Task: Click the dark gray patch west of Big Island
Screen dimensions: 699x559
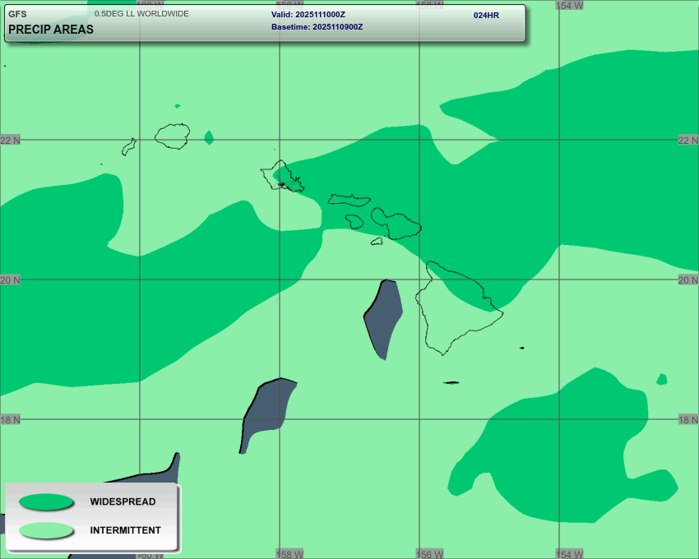Action: [x=384, y=316]
